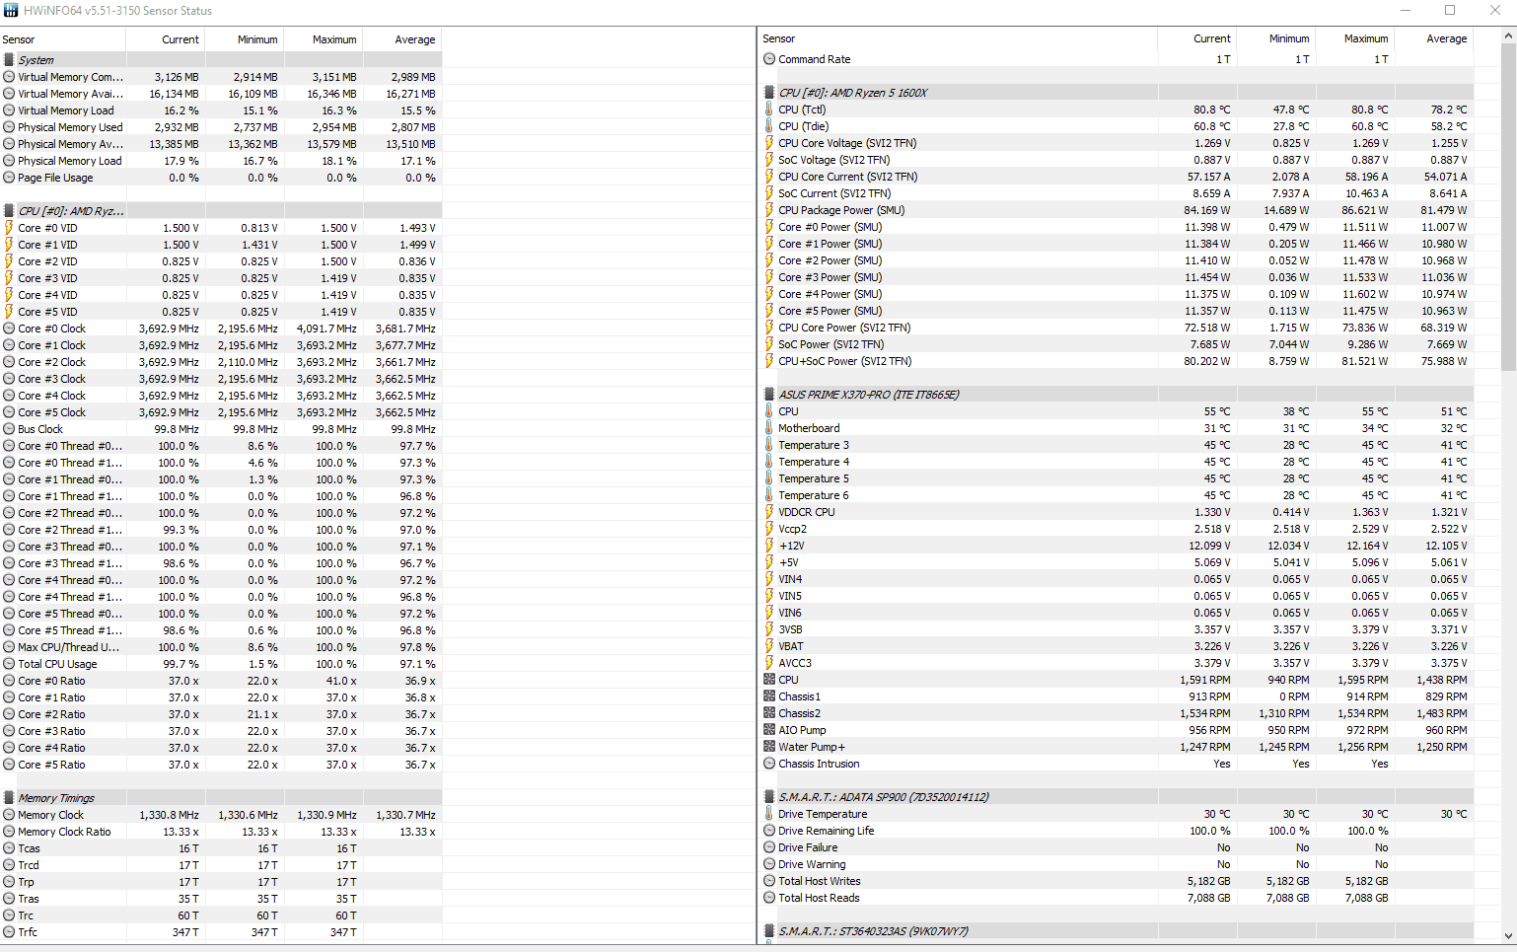Select the CPU+SoC Power (SVI2 TFN) row
The image size is (1517, 952).
click(1117, 361)
